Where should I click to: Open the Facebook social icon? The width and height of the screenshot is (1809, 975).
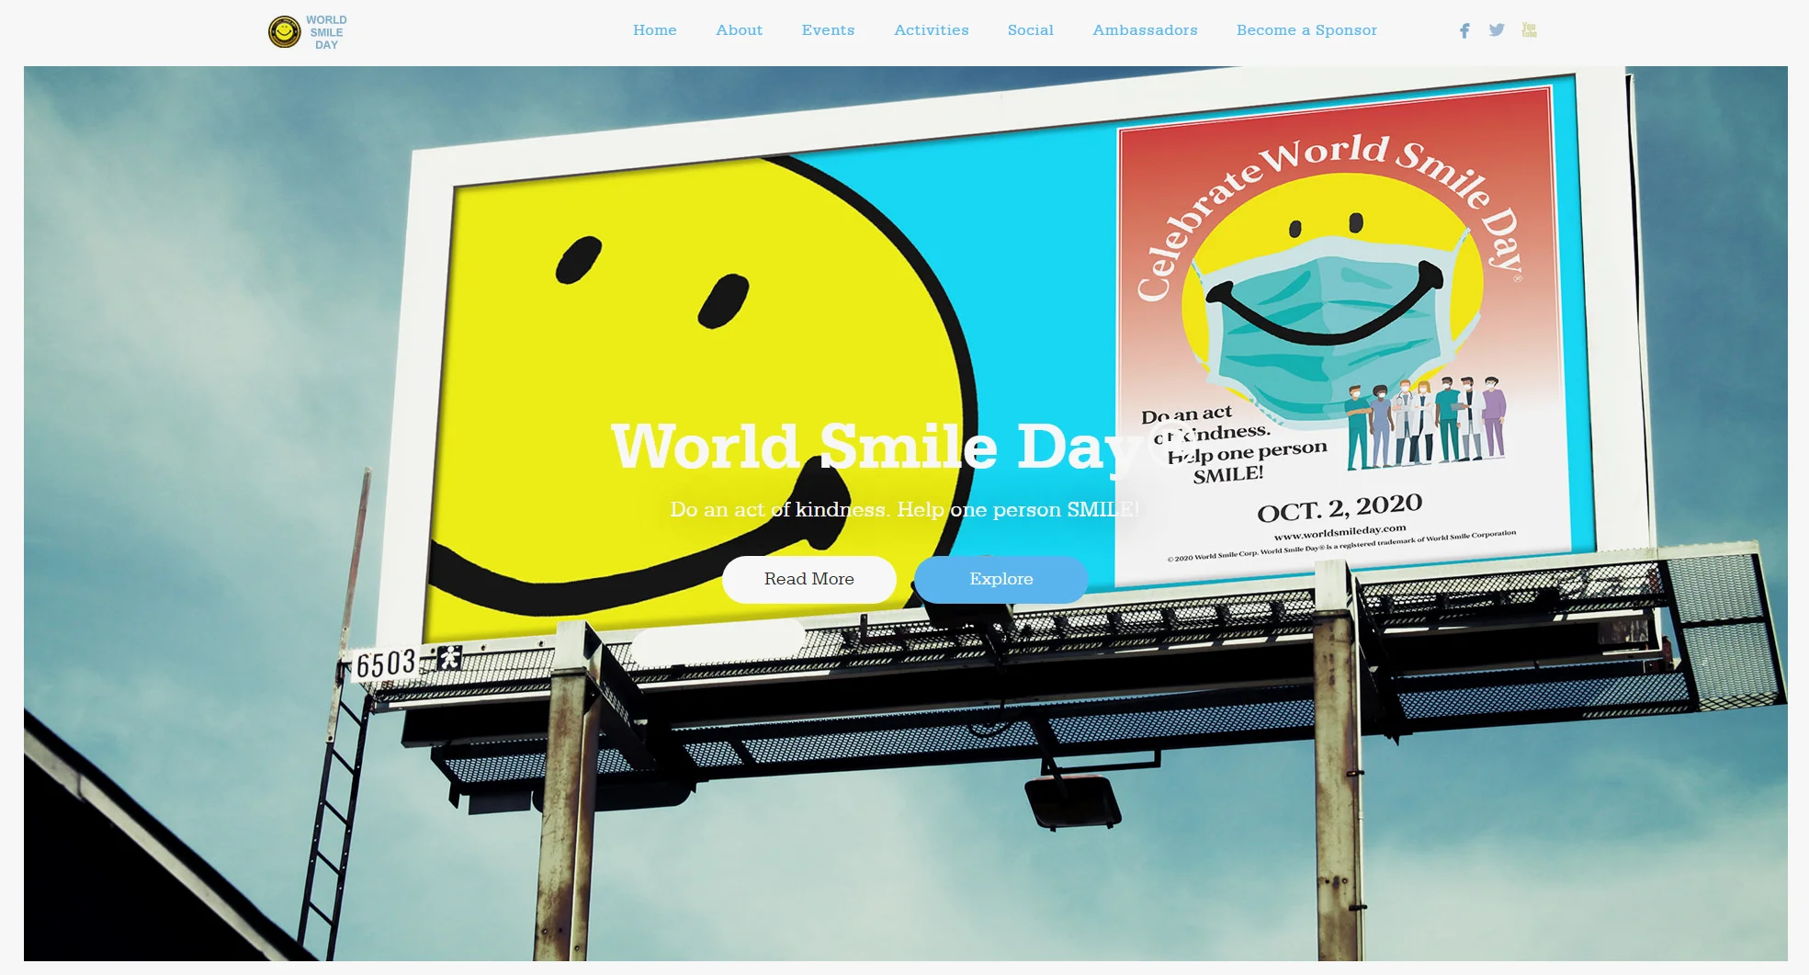click(x=1464, y=30)
